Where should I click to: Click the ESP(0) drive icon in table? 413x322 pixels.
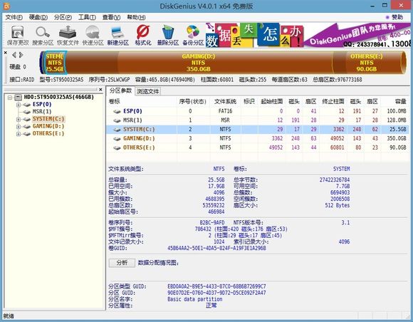pyautogui.click(x=117, y=111)
